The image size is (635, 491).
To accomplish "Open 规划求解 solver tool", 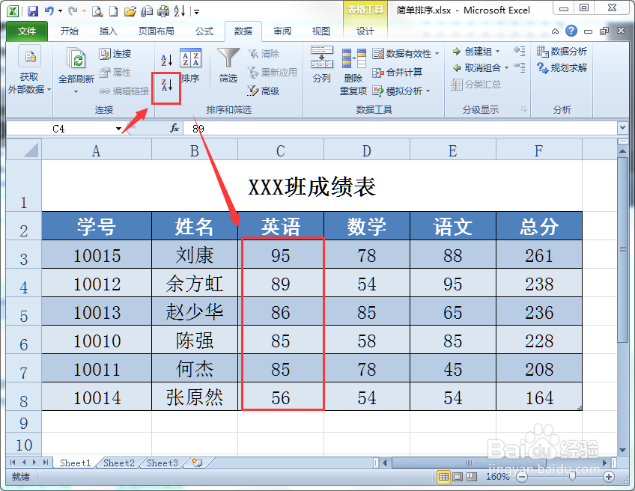I will (x=562, y=67).
